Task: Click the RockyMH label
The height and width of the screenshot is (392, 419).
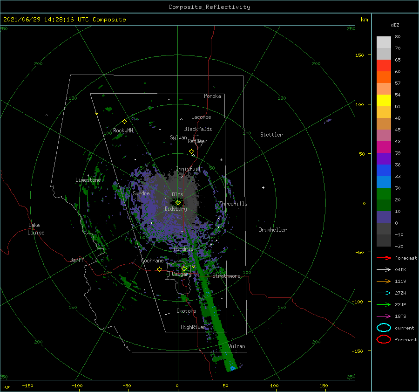Action: [x=123, y=131]
